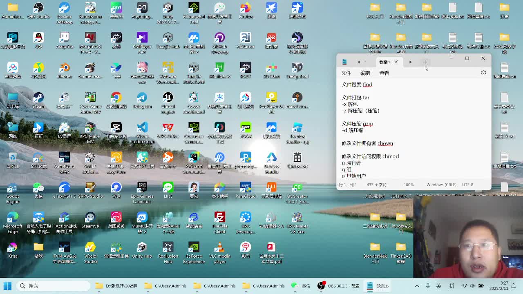Select the DesignDoll desktop icon

297,71
